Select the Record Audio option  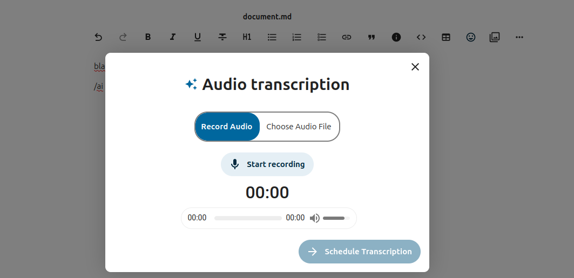[227, 127]
